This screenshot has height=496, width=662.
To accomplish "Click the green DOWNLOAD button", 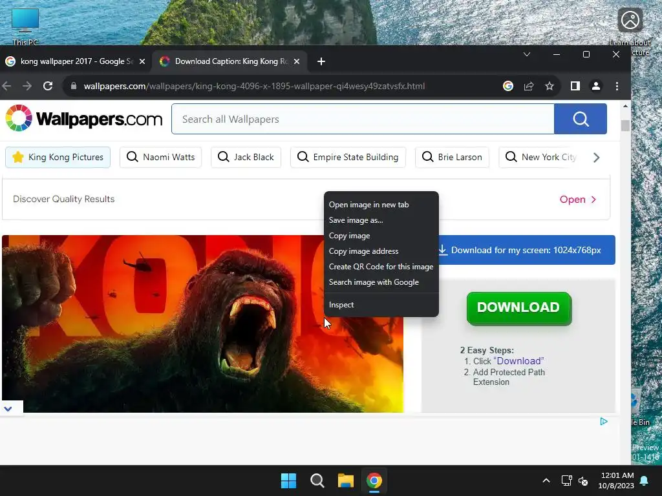I will click(519, 308).
